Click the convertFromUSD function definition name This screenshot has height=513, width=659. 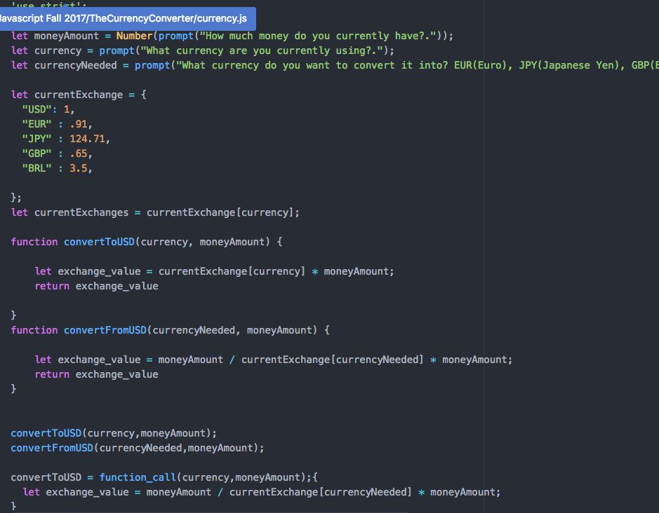coord(105,330)
